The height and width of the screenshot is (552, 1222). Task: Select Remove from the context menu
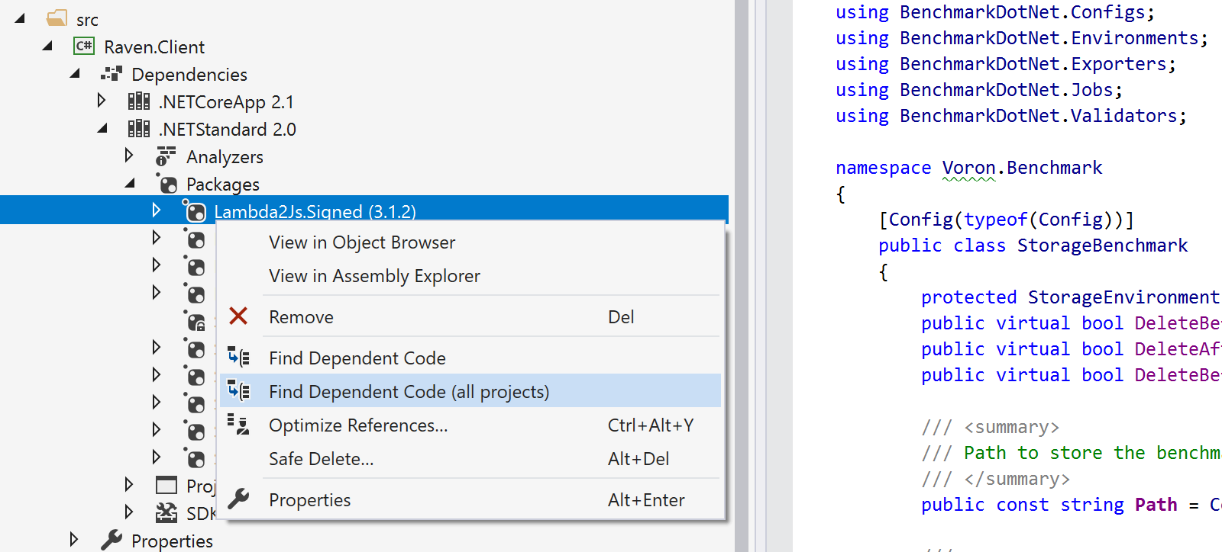470,316
